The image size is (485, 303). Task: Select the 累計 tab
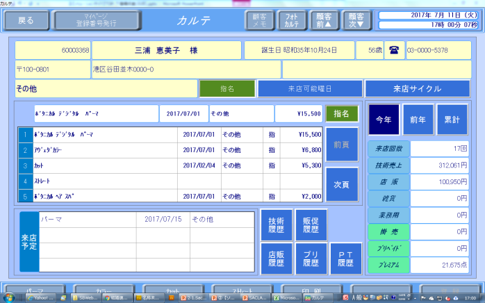tap(452, 120)
